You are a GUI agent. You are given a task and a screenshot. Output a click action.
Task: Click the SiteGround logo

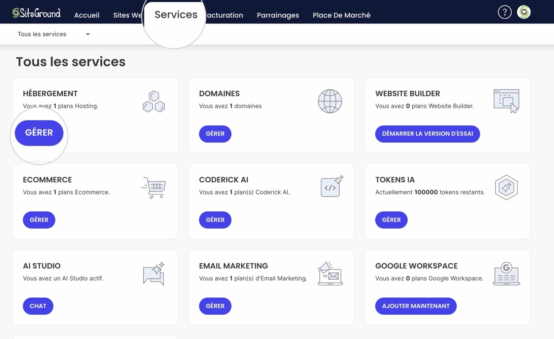point(36,13)
